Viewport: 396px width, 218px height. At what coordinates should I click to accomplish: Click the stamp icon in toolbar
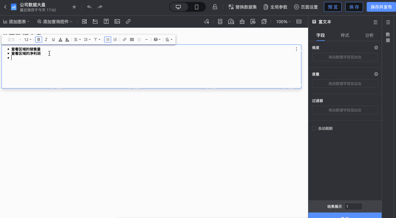coord(242,22)
